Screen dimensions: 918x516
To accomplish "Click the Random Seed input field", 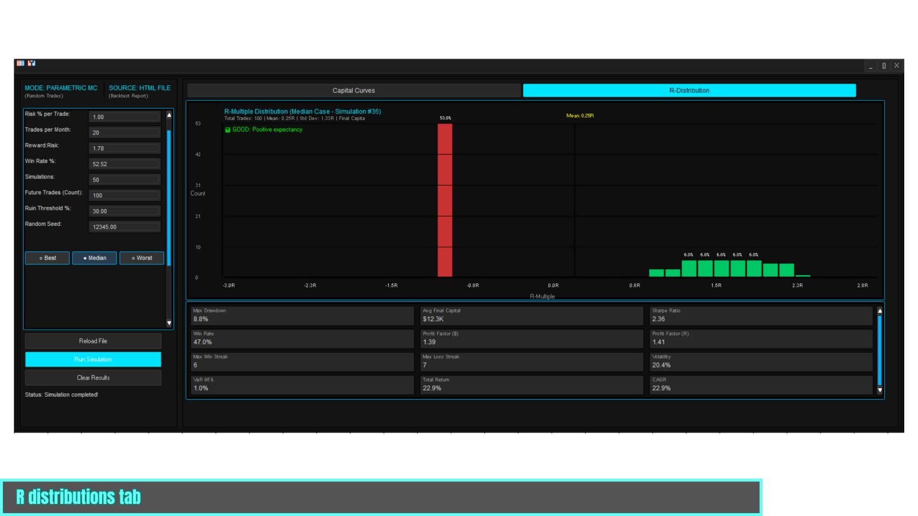I will (125, 227).
